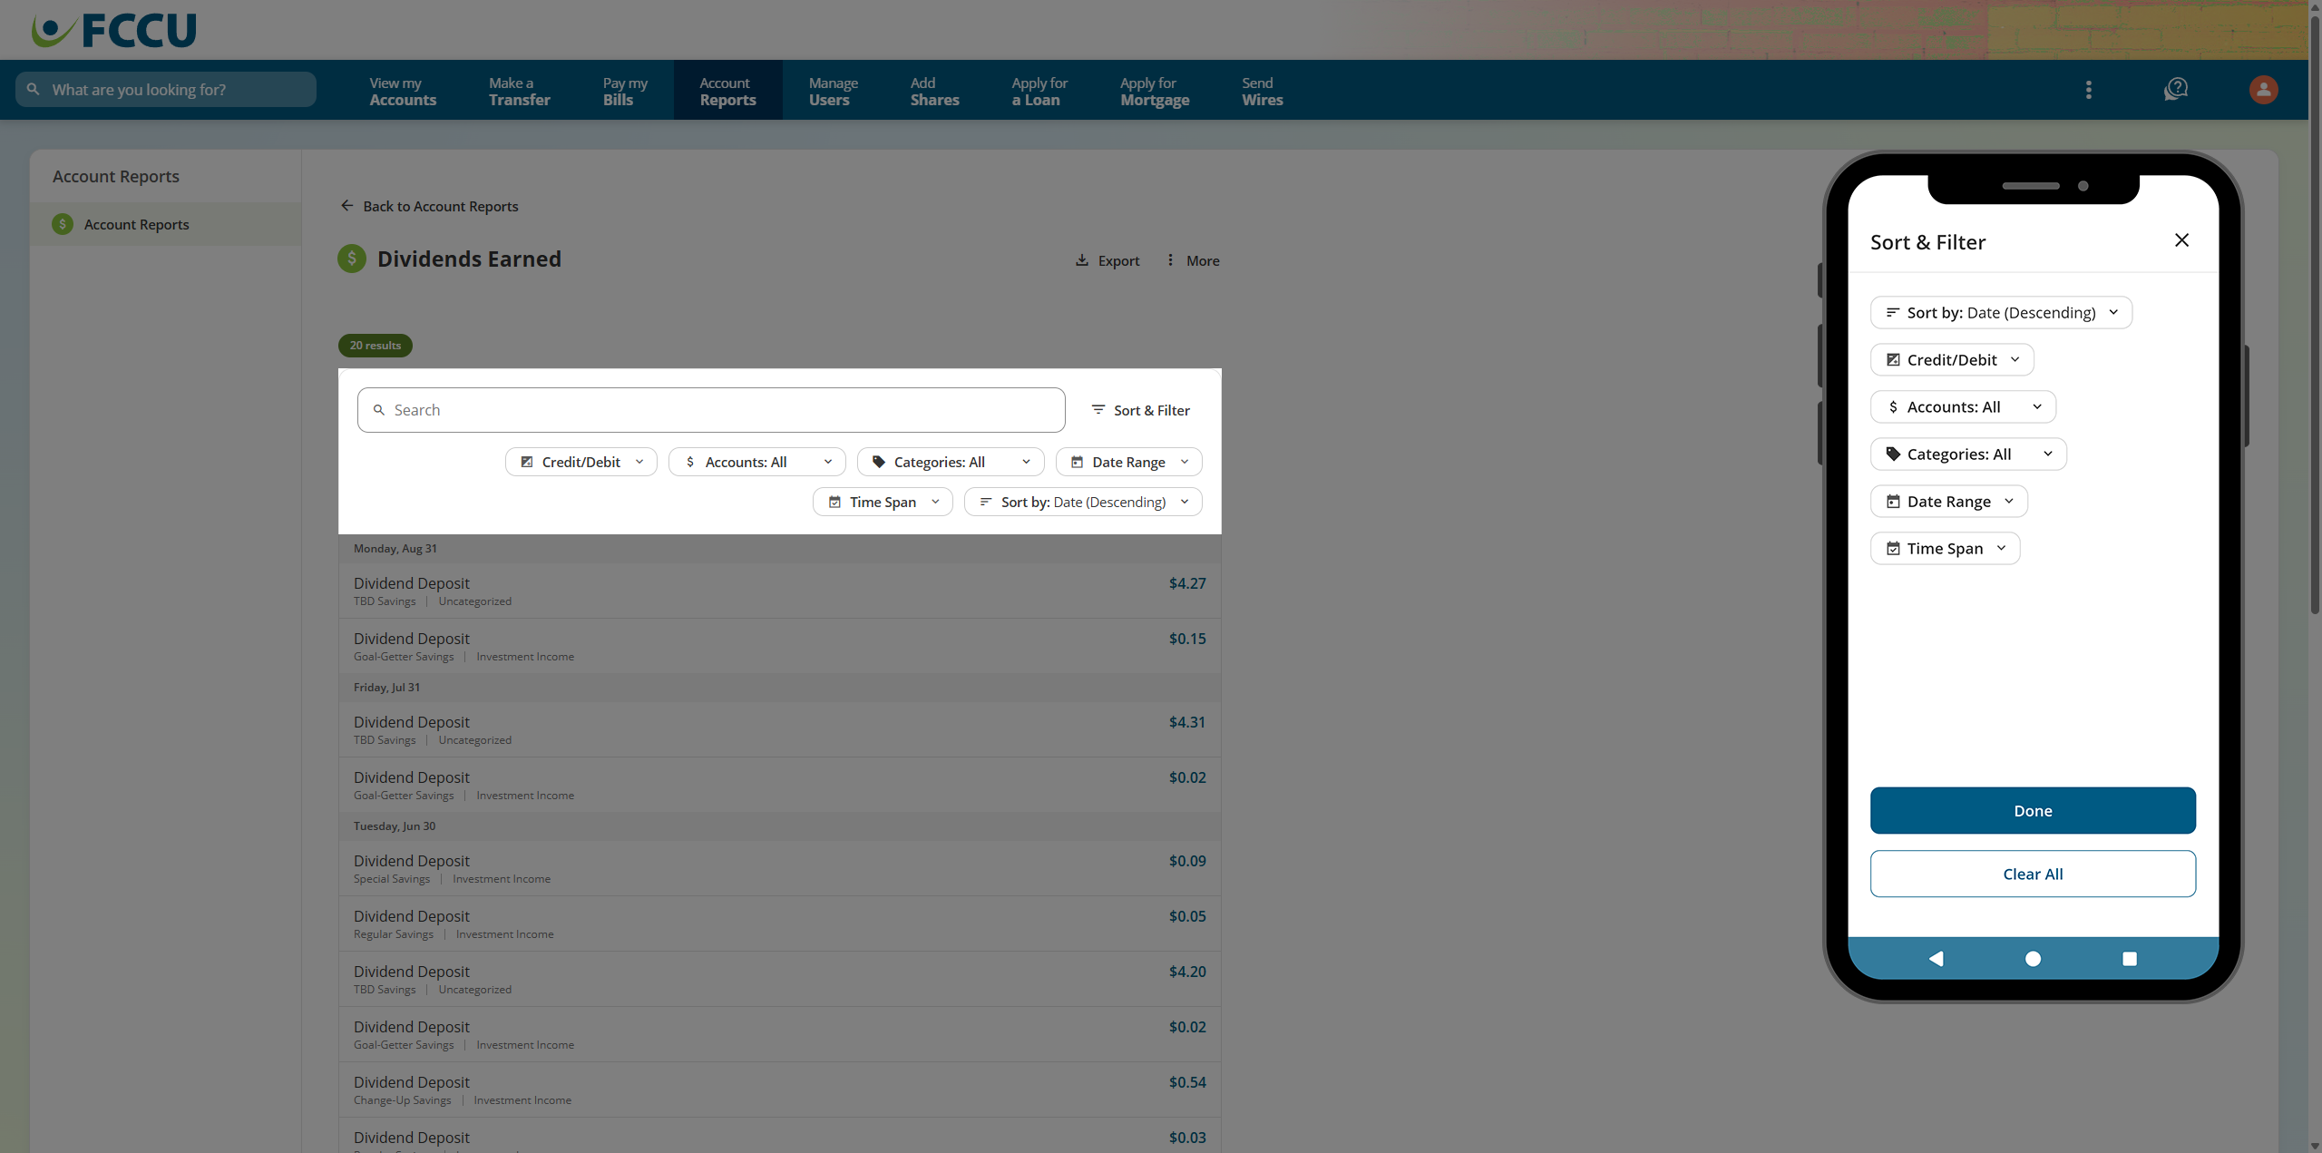The image size is (2322, 1153).
Task: Click the search magnifier icon in top bar
Action: coord(34,89)
